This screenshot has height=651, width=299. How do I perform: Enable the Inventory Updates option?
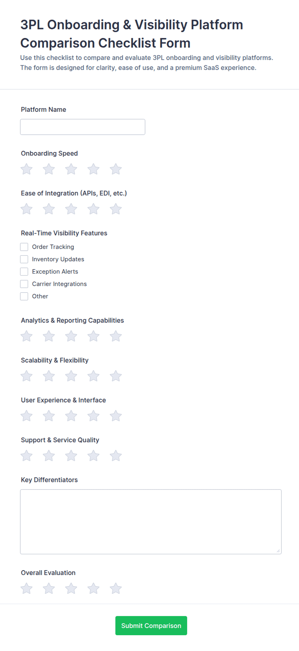tap(24, 259)
